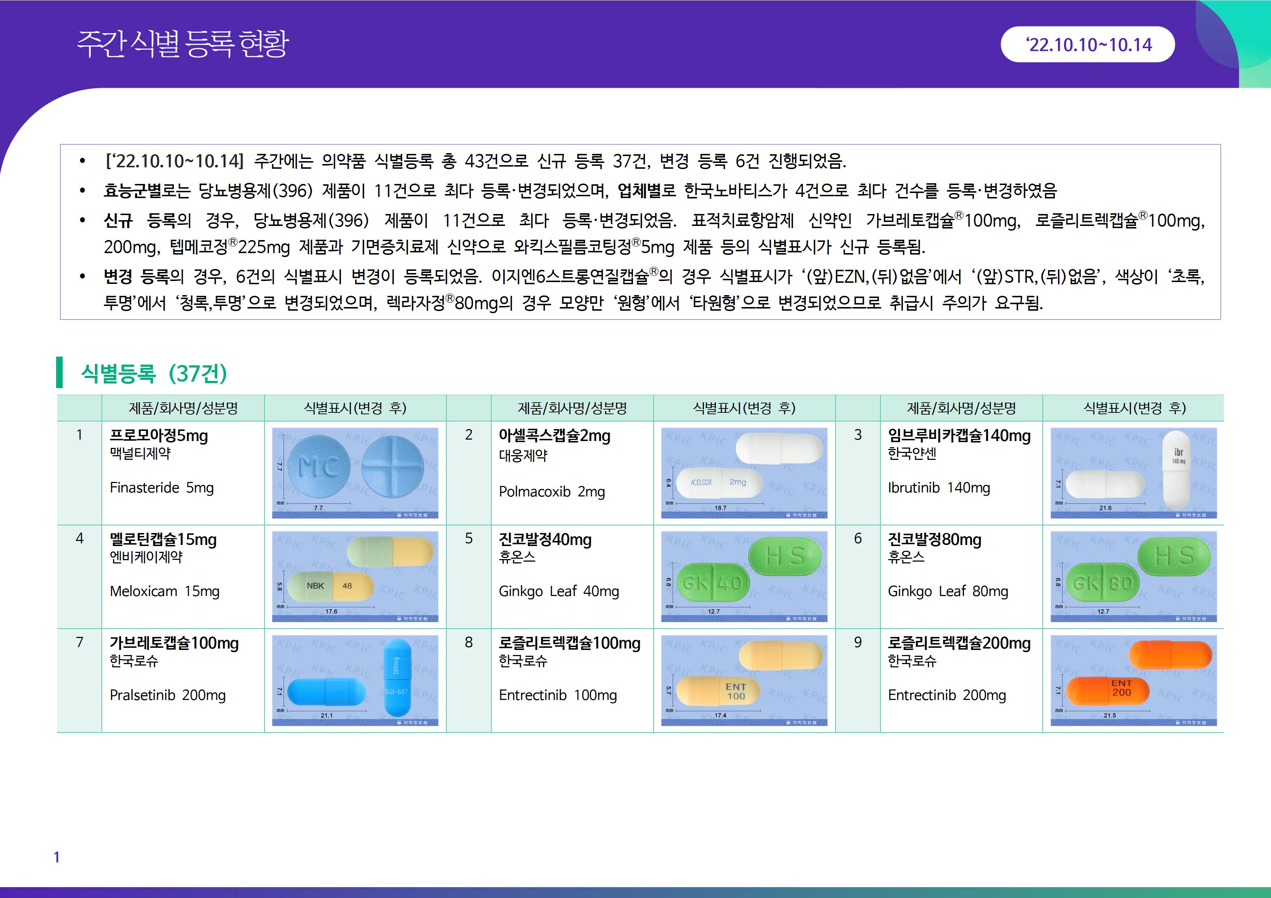Screen dimensions: 1271x898
Task: Click product name 가브레토캡슐100mg
Action: (x=174, y=643)
